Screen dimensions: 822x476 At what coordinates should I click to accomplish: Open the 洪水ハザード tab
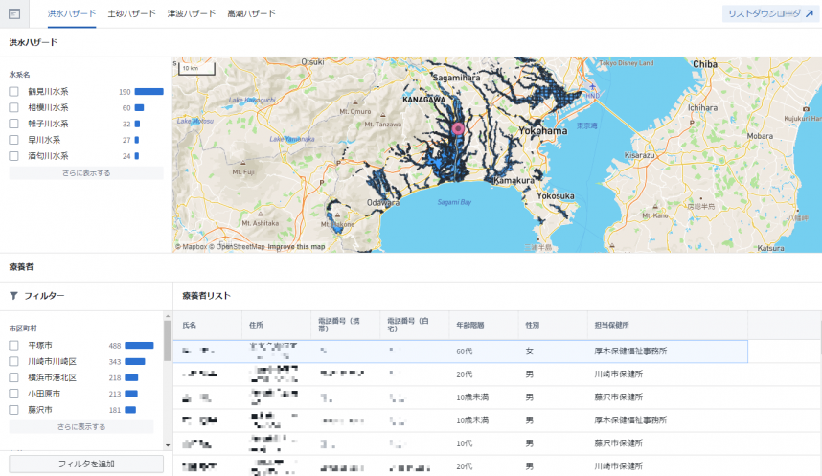pos(72,13)
